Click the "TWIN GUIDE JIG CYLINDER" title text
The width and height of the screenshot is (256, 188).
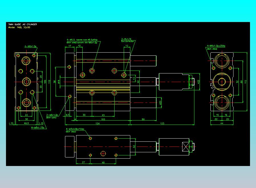[23, 24]
